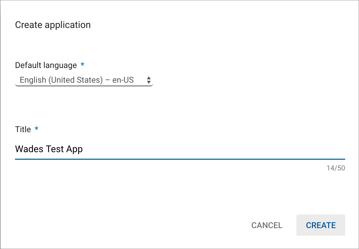Click empty space after Wades Test App
The height and width of the screenshot is (249, 359).
(x=206, y=149)
